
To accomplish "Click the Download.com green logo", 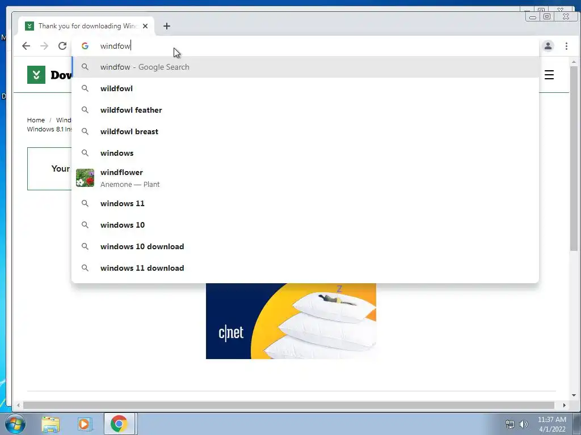I will [x=36, y=75].
